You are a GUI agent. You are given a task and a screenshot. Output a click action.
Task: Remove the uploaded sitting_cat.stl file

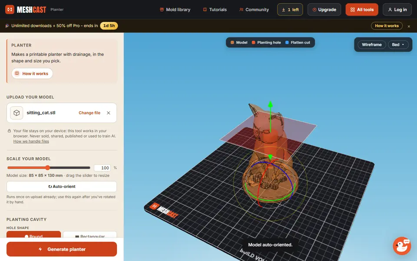pyautogui.click(x=109, y=113)
